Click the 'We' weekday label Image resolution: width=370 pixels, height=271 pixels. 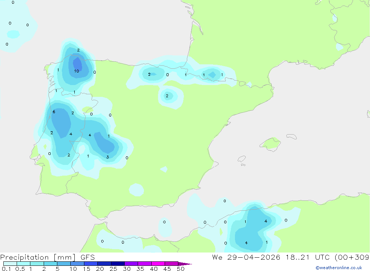coord(217,257)
